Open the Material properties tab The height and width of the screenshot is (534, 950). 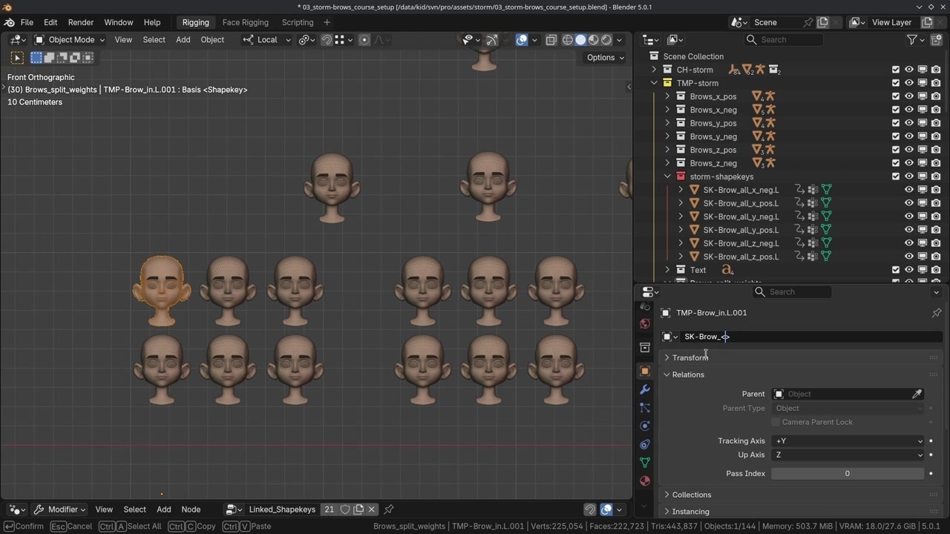click(644, 481)
